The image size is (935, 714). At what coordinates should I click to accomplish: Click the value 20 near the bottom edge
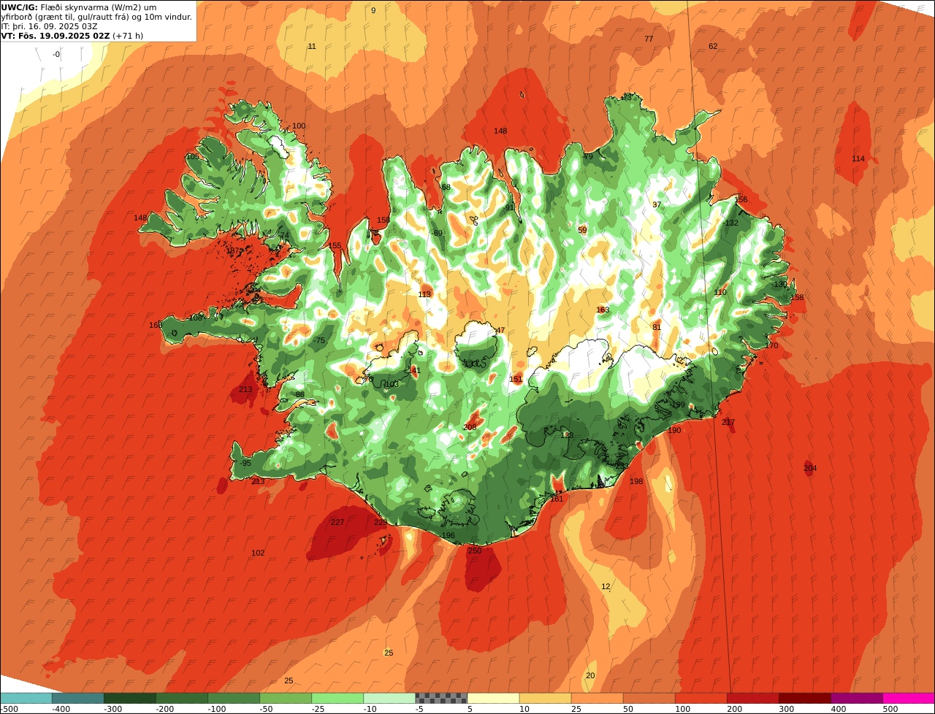tap(590, 676)
